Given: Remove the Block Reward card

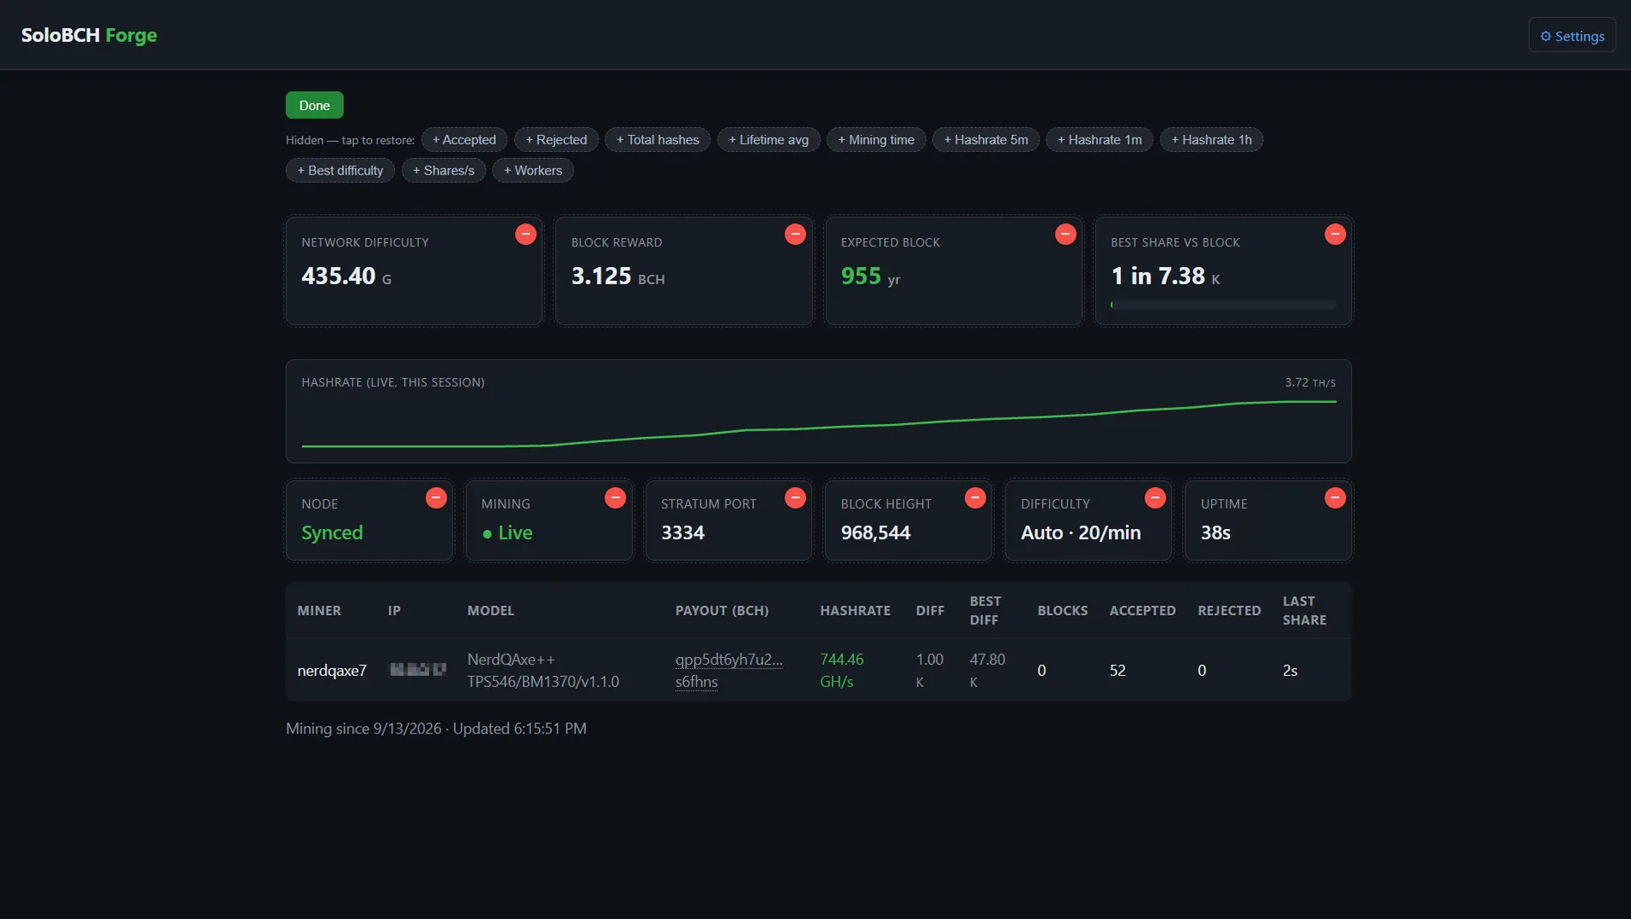Looking at the screenshot, I should [795, 234].
